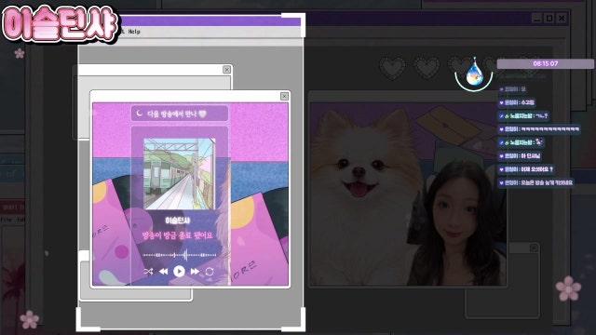Maximize the dark background window
Screen dimensions: 596x335
click(549, 18)
